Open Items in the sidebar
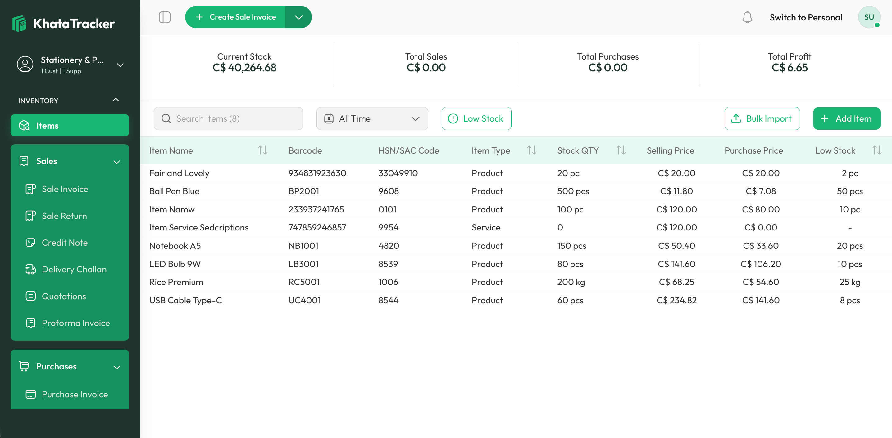This screenshot has width=892, height=438. click(x=70, y=126)
